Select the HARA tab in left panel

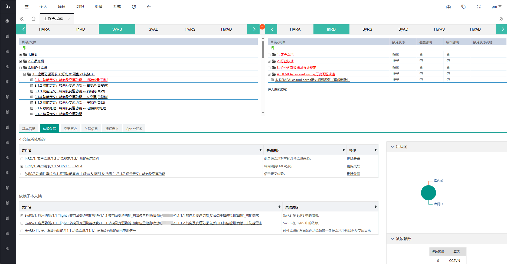(44, 29)
